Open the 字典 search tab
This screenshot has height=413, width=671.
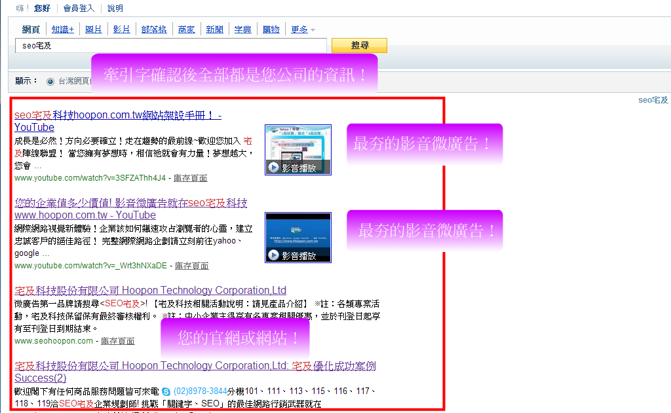pyautogui.click(x=243, y=29)
